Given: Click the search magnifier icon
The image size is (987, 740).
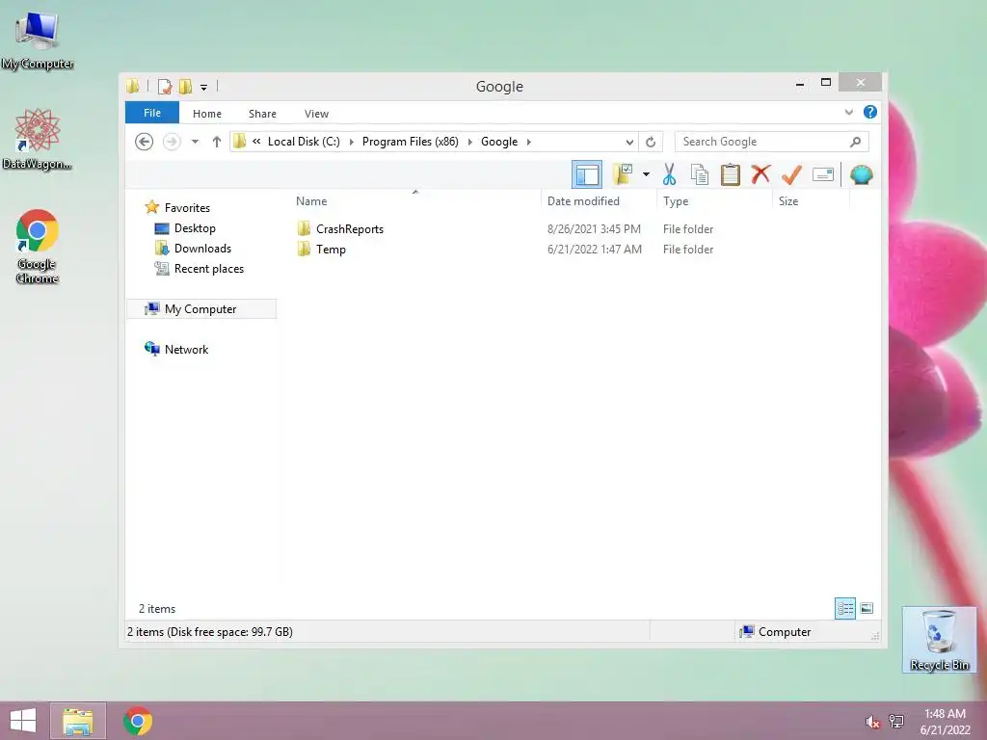Looking at the screenshot, I should point(855,142).
